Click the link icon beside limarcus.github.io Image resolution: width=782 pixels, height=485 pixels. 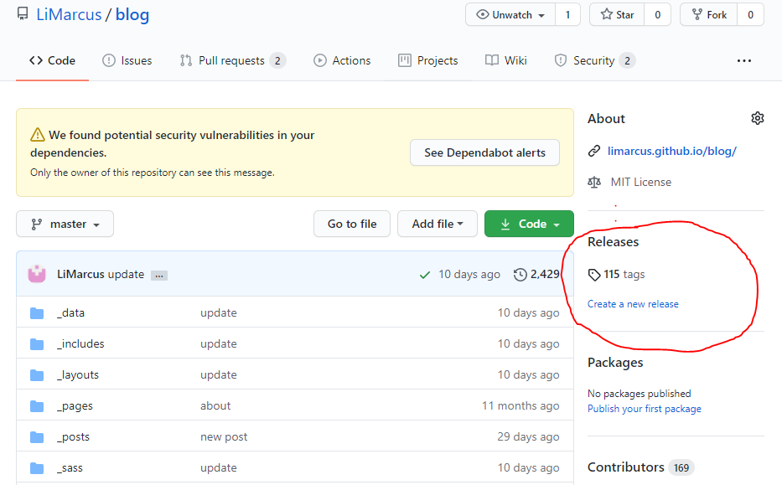pyautogui.click(x=594, y=151)
